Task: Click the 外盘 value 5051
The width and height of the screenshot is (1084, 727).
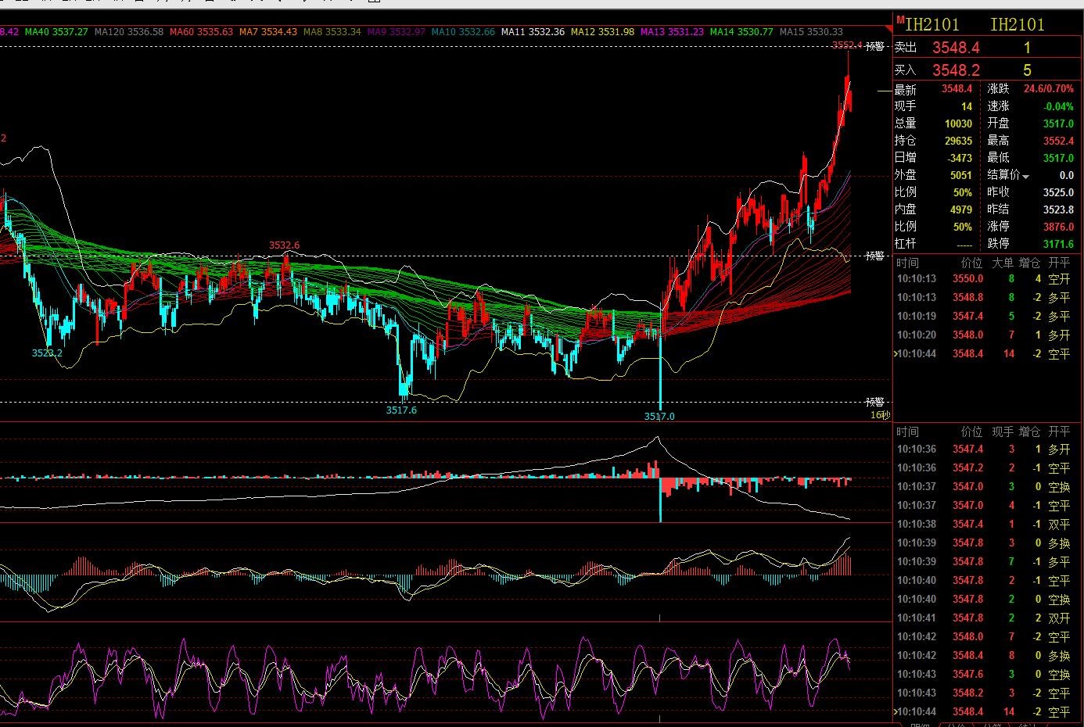Action: pyautogui.click(x=961, y=175)
